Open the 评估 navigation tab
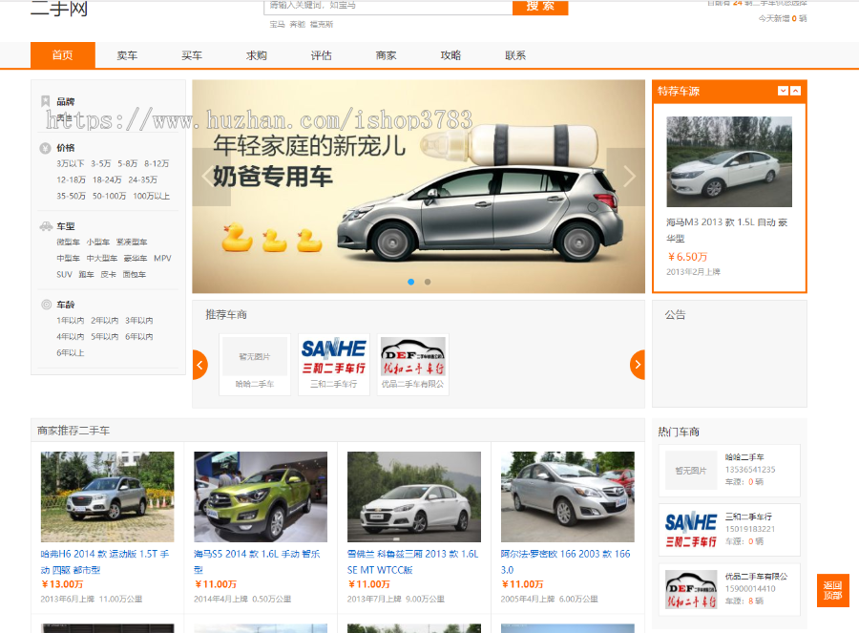Viewport: 859px width, 633px height. pos(322,55)
